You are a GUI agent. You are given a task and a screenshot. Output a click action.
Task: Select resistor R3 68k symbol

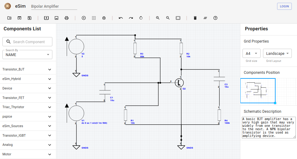(x=135, y=48)
